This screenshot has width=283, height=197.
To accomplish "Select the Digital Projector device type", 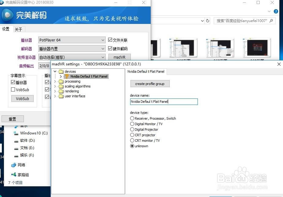I will tap(132, 129).
